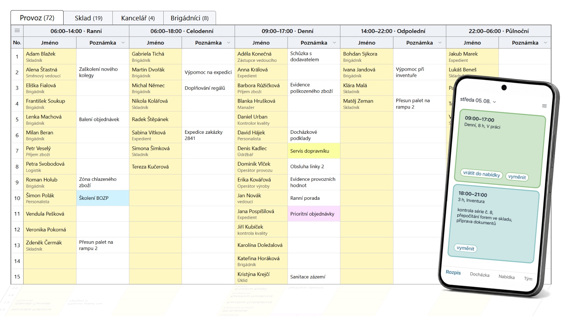Open the Kancelář (4) tab
This screenshot has height=316, width=562.
pyautogui.click(x=138, y=18)
